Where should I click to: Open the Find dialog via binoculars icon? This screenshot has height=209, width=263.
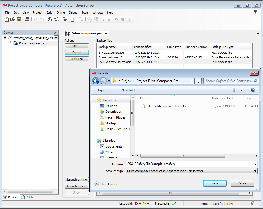pyautogui.click(x=50, y=19)
